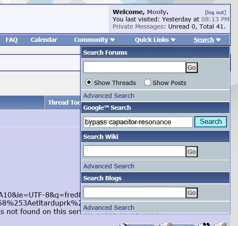Image resolution: width=238 pixels, height=226 pixels.
Task: Open the Calendar menu item
Action: (44, 40)
